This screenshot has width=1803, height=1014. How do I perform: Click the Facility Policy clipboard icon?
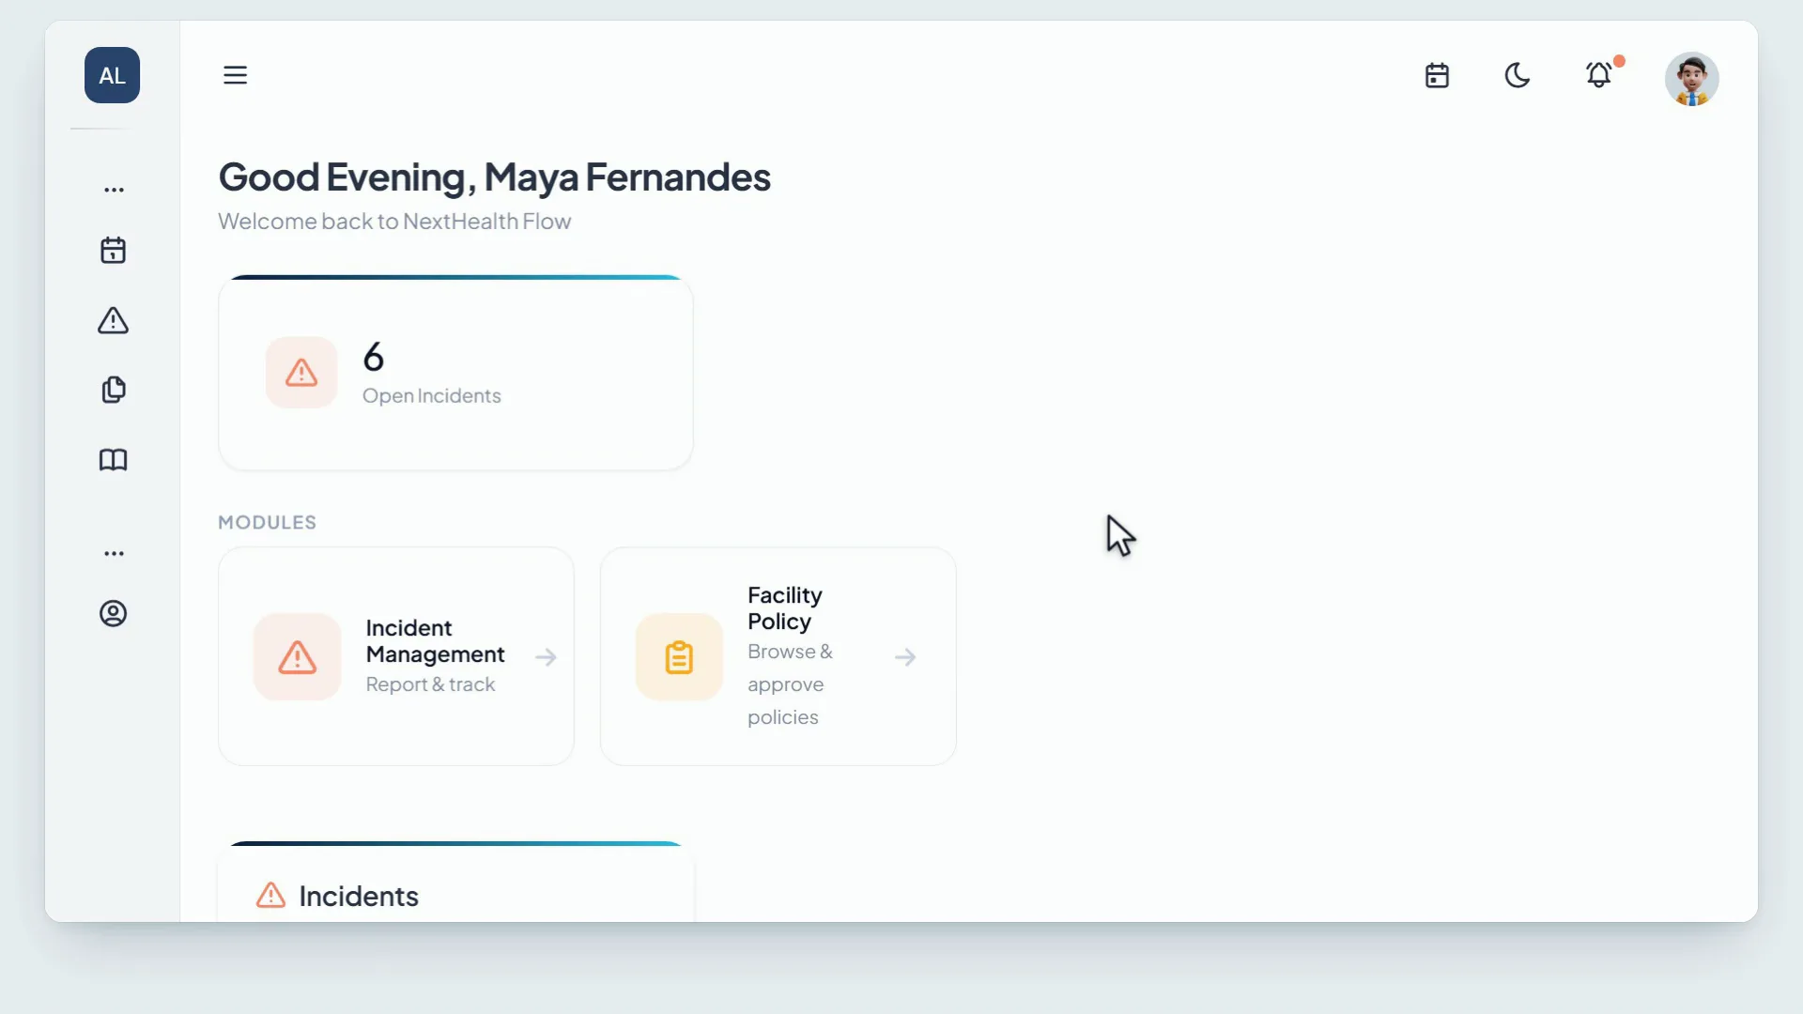[679, 657]
